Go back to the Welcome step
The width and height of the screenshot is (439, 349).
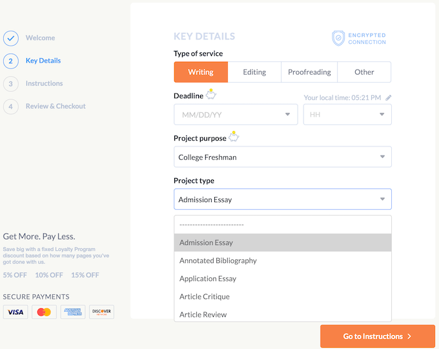pos(40,38)
